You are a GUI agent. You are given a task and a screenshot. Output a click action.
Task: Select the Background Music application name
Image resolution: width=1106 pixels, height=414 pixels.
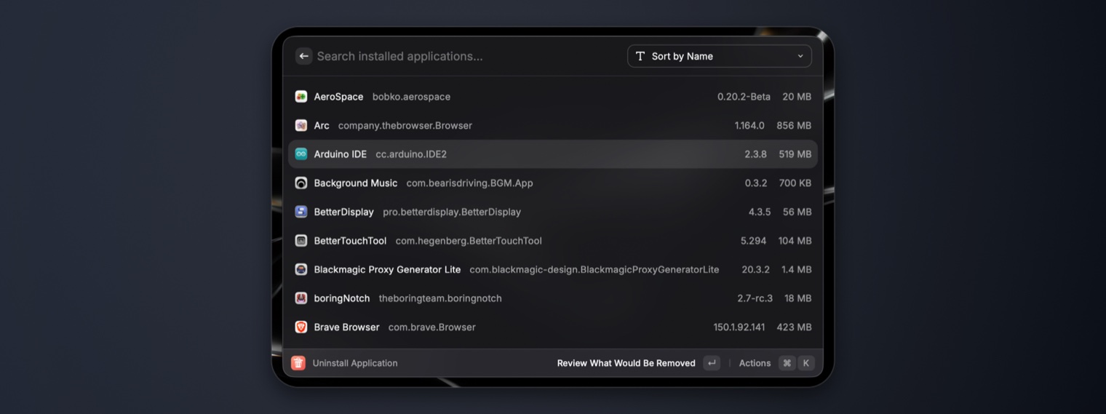pyautogui.click(x=356, y=183)
